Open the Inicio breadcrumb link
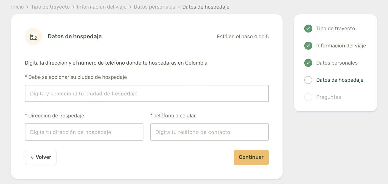Image resolution: width=388 pixels, height=184 pixels. tap(17, 7)
